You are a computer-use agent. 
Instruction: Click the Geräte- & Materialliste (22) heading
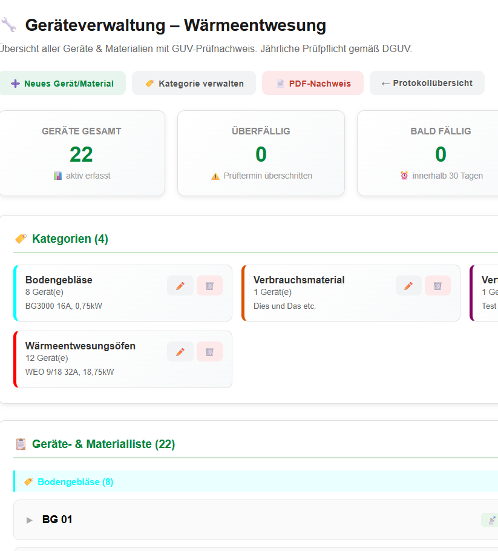pos(103,444)
